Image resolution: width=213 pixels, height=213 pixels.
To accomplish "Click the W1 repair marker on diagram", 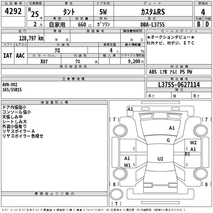I will click(x=127, y=165).
